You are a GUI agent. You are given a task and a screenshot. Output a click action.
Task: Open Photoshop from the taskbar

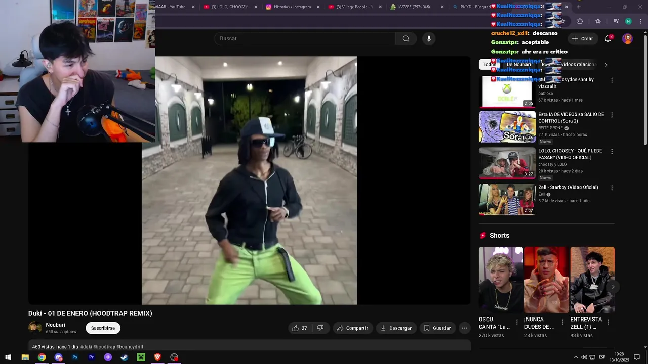coord(75,357)
